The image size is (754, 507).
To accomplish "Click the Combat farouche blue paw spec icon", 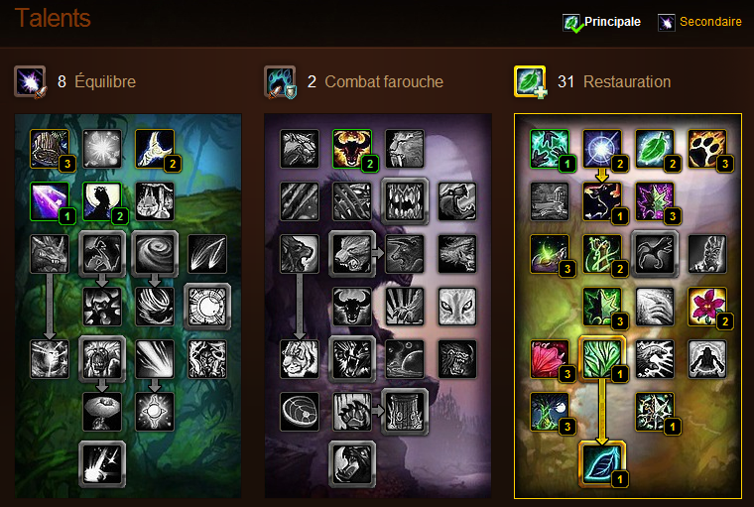I will tap(280, 81).
